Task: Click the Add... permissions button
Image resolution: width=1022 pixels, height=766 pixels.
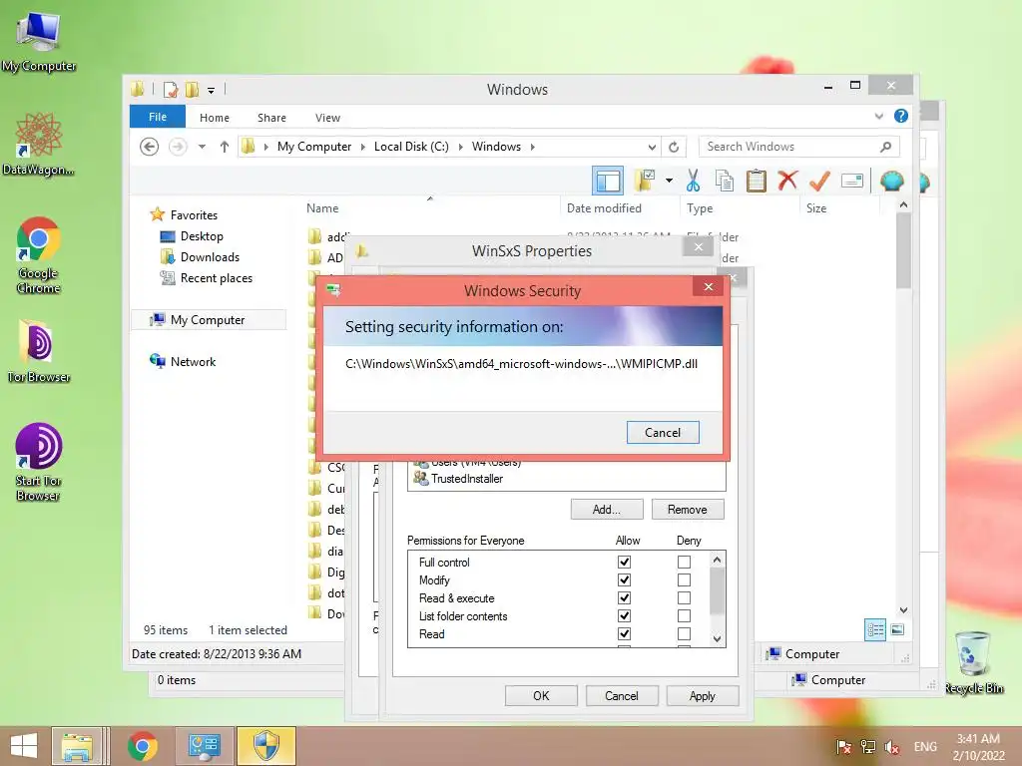Action: 606,510
